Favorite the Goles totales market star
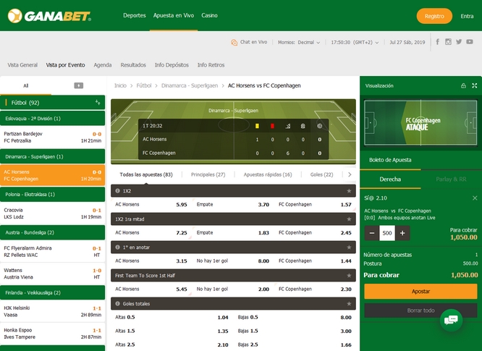482x351 pixels. tap(349, 304)
